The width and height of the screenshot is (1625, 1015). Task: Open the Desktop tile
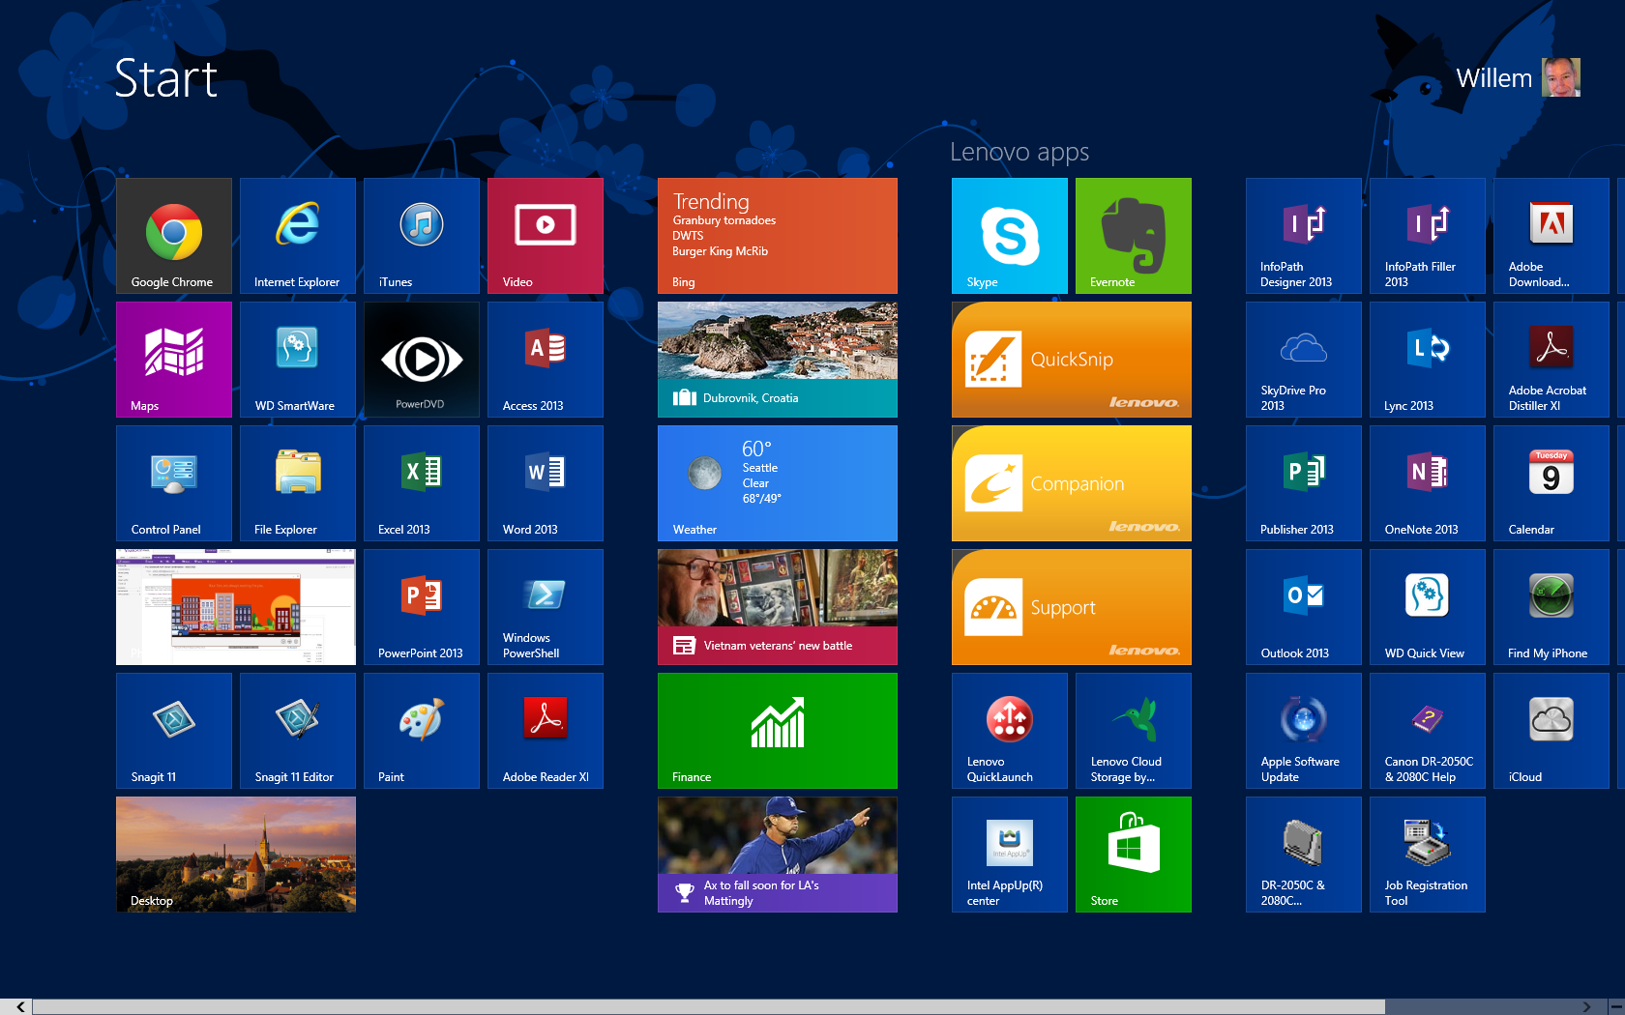pos(236,855)
